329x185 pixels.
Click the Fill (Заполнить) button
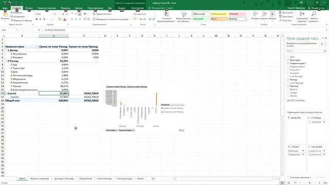coord(286,16)
